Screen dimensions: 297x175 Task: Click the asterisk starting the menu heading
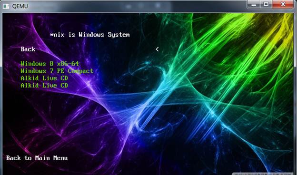coord(51,35)
